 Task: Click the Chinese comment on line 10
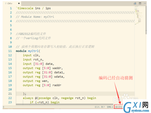coord(55,47)
